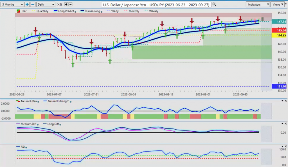Click the yellow 144.25 quarterly price tag
The height and width of the screenshot is (167, 288).
279,35
